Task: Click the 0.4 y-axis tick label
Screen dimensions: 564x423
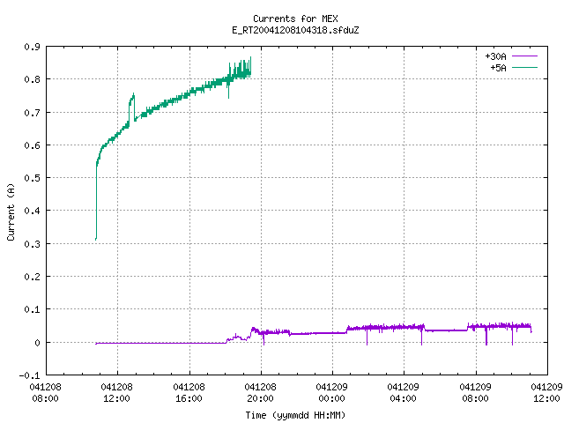Action: pyautogui.click(x=32, y=211)
